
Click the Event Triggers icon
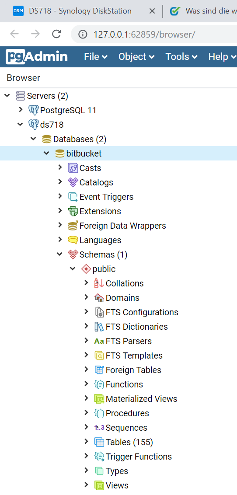73,197
